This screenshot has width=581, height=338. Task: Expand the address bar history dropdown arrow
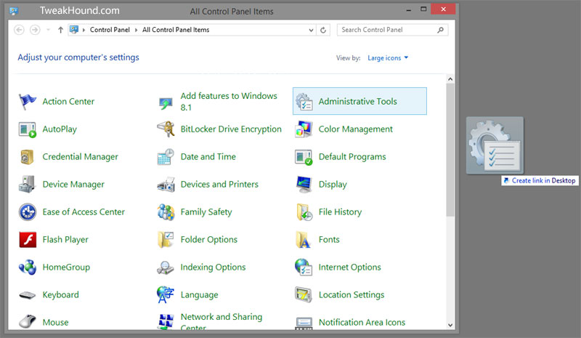[311, 30]
